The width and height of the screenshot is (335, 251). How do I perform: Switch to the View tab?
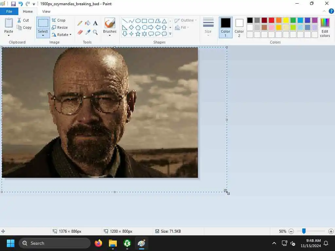click(46, 11)
